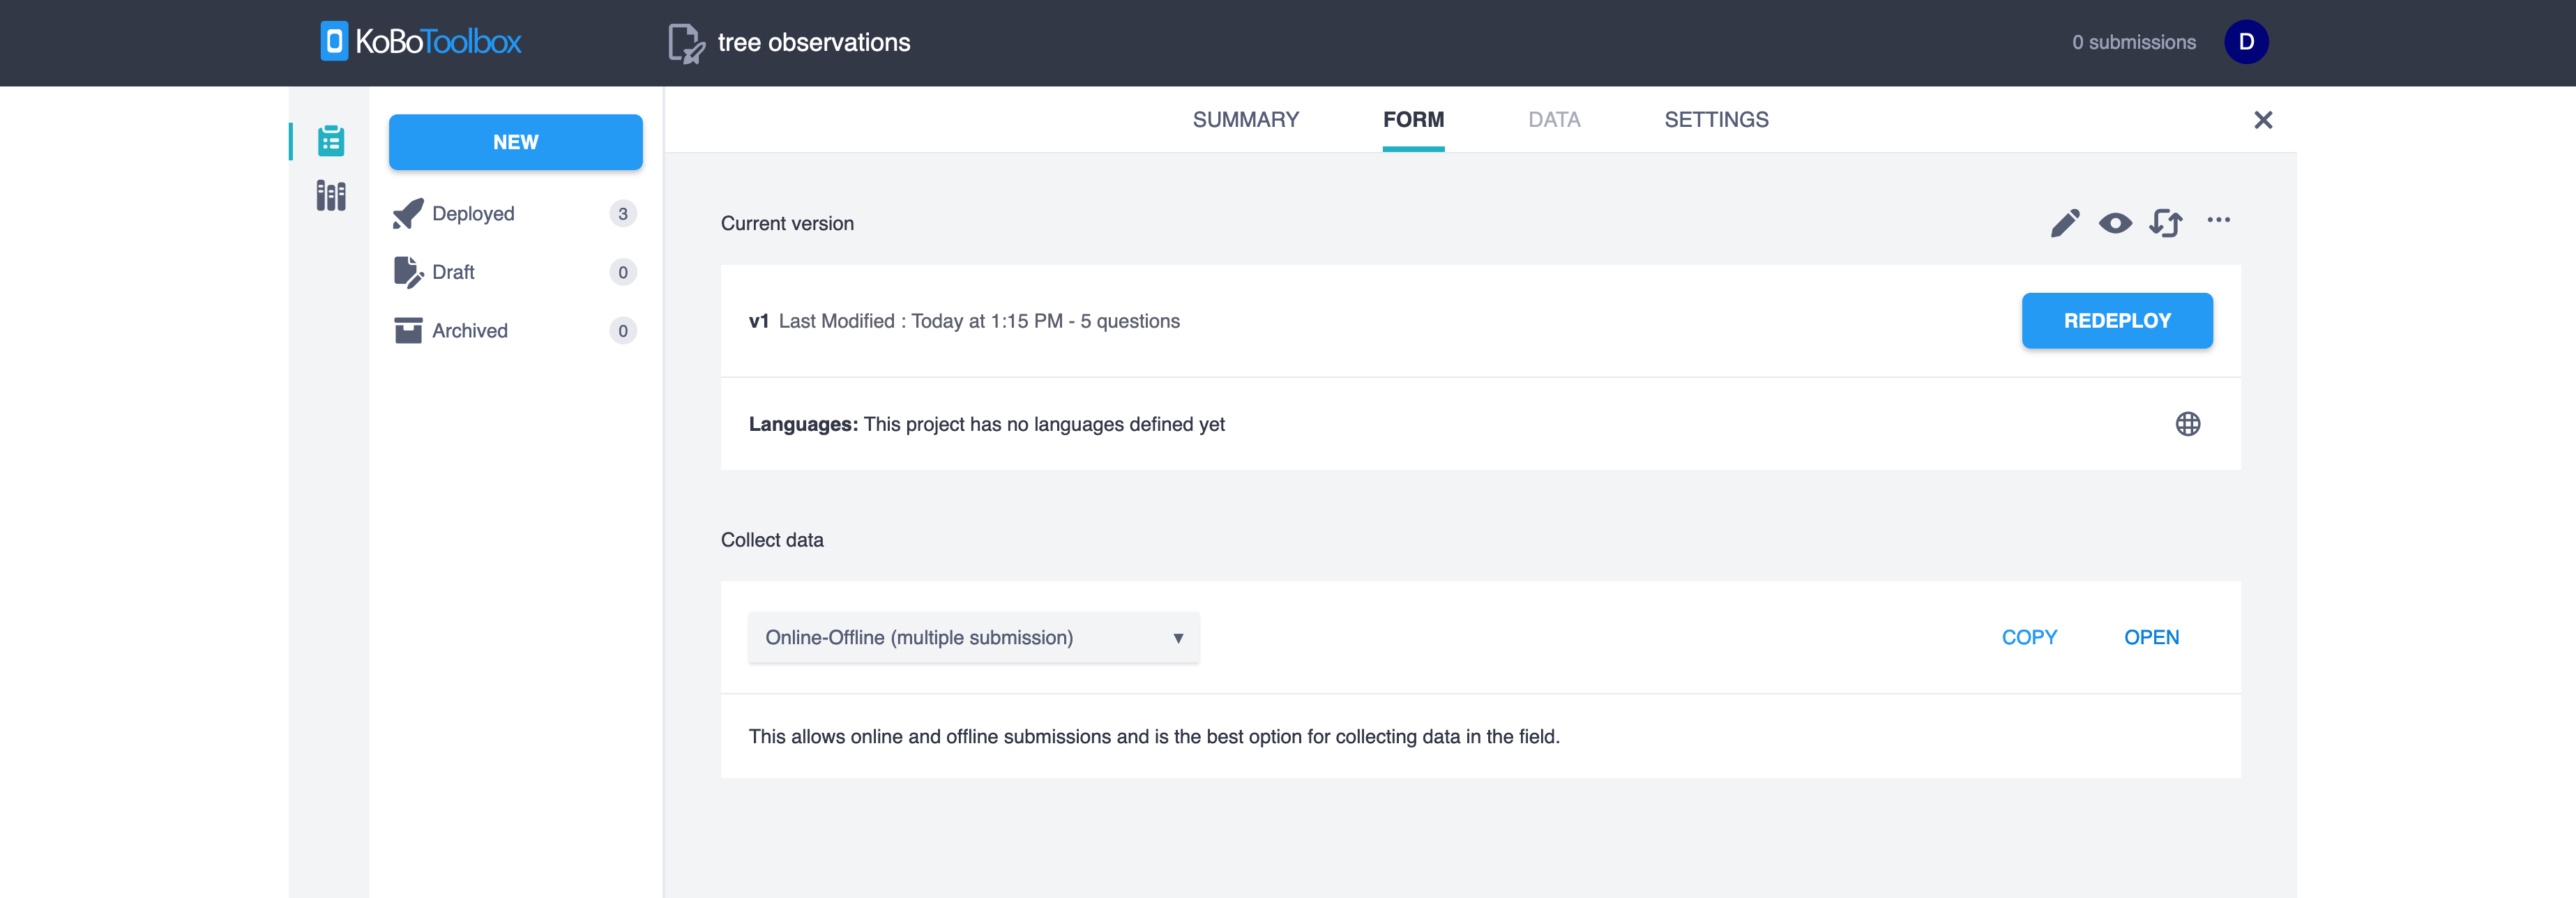
Task: Click the COPY link
Action: (x=2029, y=638)
